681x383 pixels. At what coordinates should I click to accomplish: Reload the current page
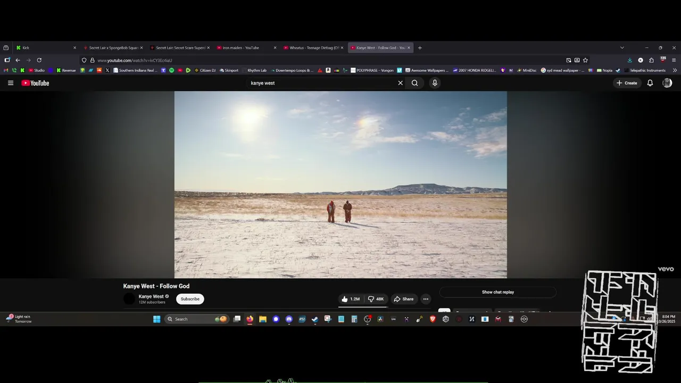(x=39, y=60)
